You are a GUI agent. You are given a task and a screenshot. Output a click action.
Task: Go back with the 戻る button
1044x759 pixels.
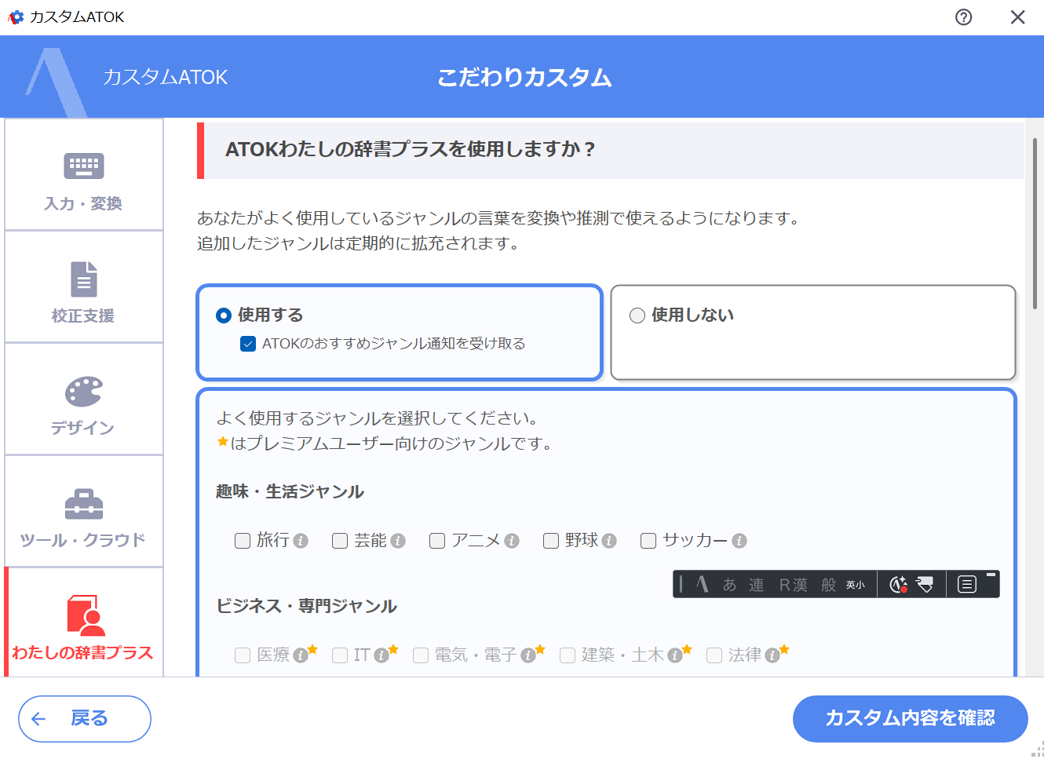(85, 719)
